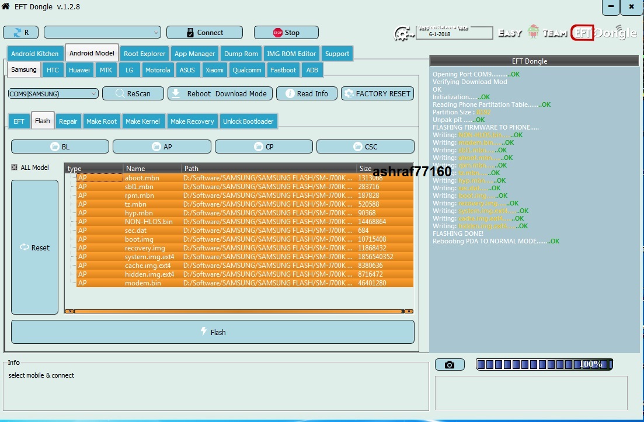Click the gear settings icon near version date
This screenshot has height=422, width=644.
tap(403, 33)
